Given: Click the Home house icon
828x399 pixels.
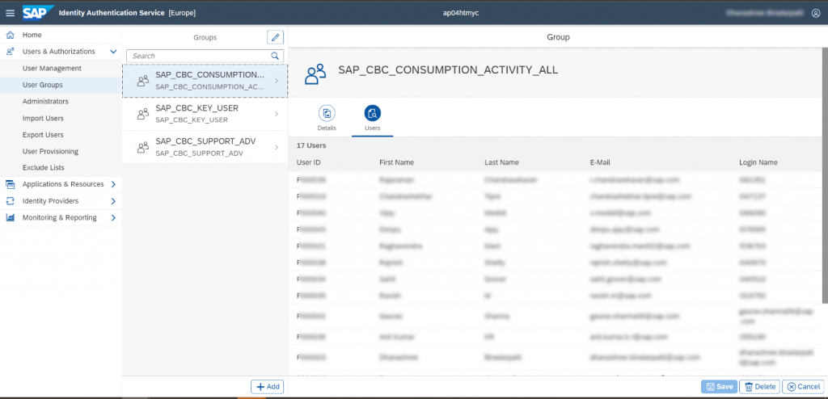Looking at the screenshot, I should [10, 35].
